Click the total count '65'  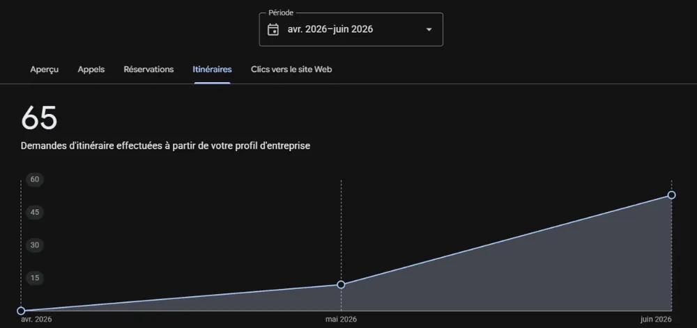(x=39, y=118)
